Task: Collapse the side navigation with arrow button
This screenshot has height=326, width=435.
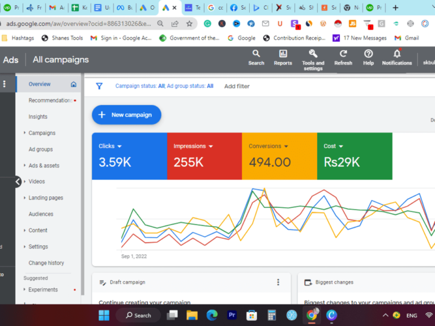Action: coord(18,182)
